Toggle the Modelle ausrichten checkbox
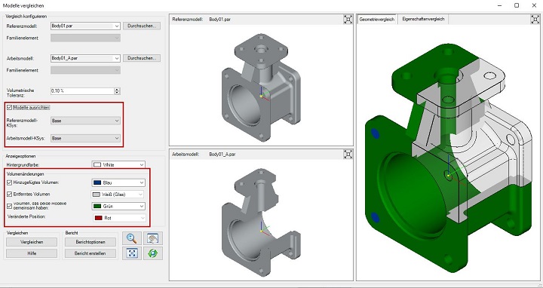The image size is (543, 288). point(9,108)
